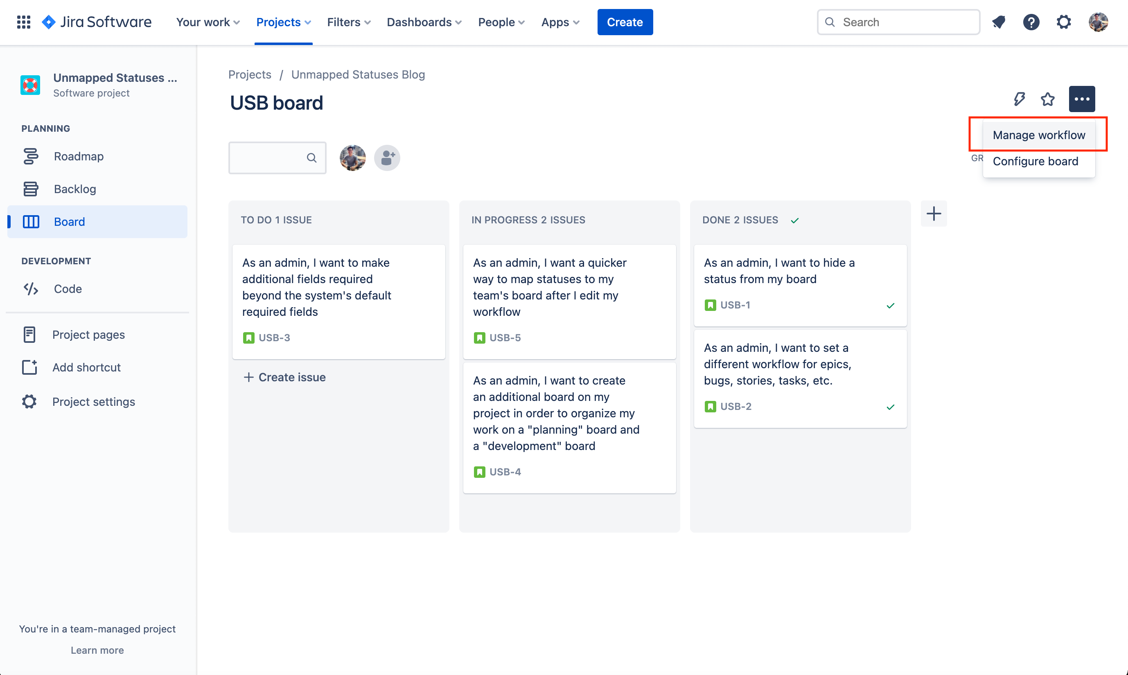This screenshot has height=675, width=1128.
Task: Click the blue Create button
Action: (x=625, y=22)
